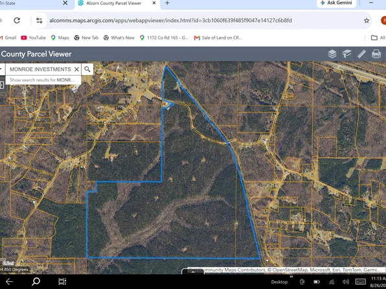386x289 pixels.
Task: Expand the Desktop toolbar chevron
Action: tap(291, 277)
